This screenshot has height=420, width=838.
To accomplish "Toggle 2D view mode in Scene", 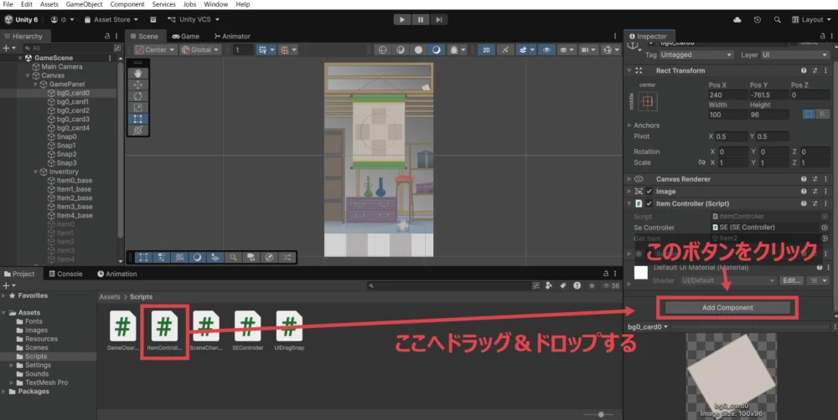I will (486, 50).
